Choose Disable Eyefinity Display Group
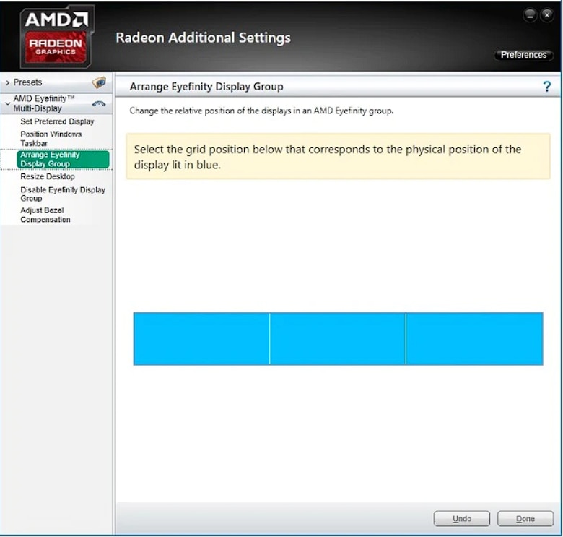563x537 pixels. pyautogui.click(x=63, y=194)
